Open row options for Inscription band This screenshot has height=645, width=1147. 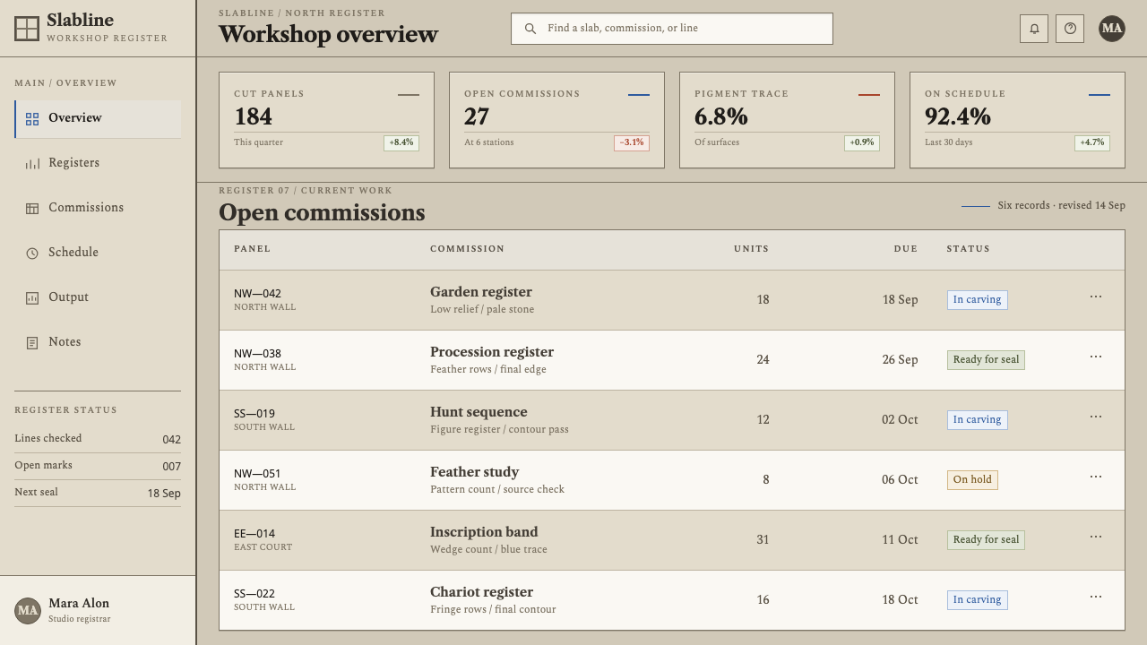coord(1096,537)
